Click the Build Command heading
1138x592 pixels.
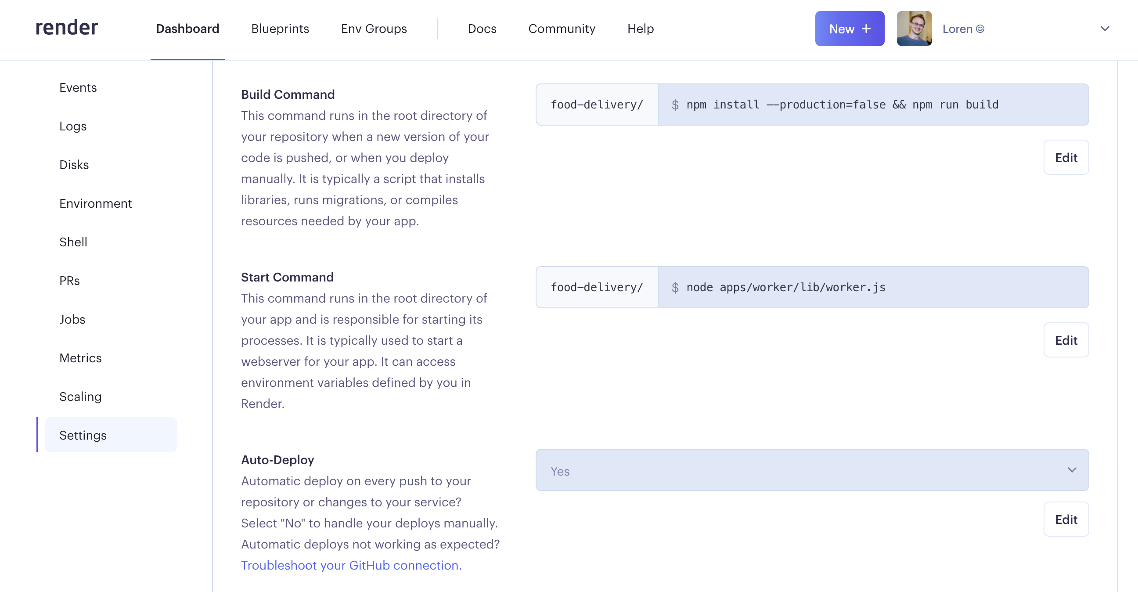point(288,94)
